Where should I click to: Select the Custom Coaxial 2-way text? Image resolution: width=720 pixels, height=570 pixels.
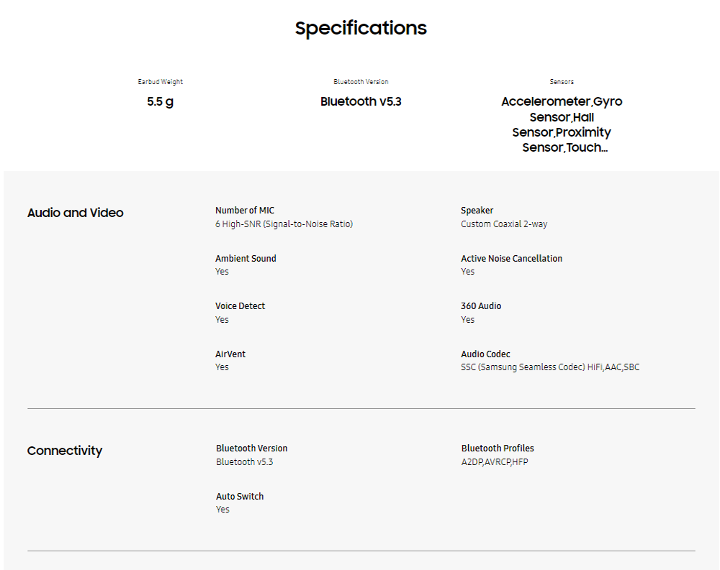click(x=504, y=224)
